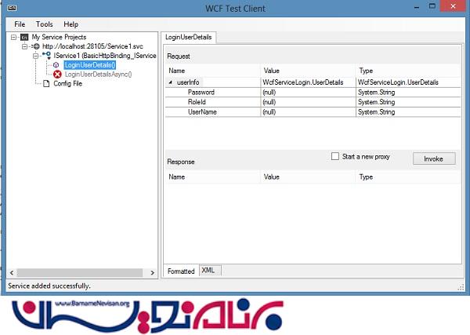Open the File menu
The height and width of the screenshot is (335, 470).
click(20, 24)
